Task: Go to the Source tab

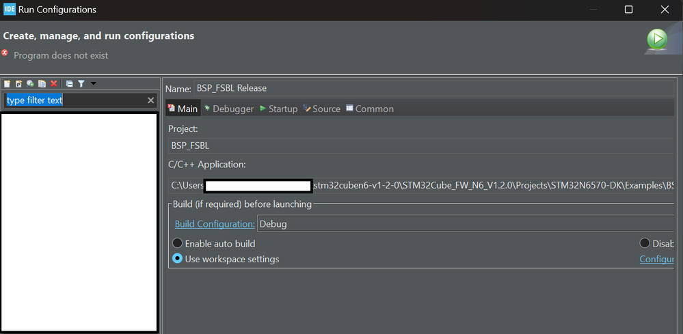Action: [321, 109]
